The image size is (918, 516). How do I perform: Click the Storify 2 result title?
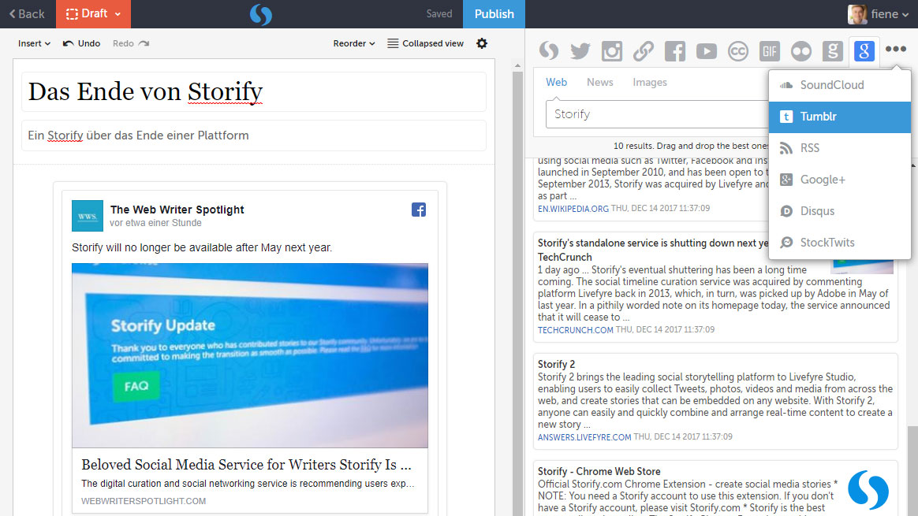click(x=556, y=364)
